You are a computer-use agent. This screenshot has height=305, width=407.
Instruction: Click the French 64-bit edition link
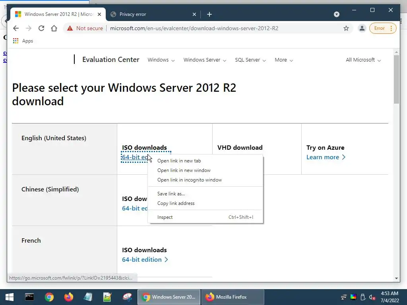[145, 260]
